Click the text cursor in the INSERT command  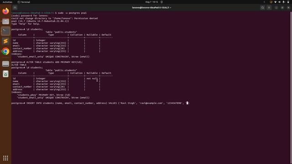tap(188, 103)
